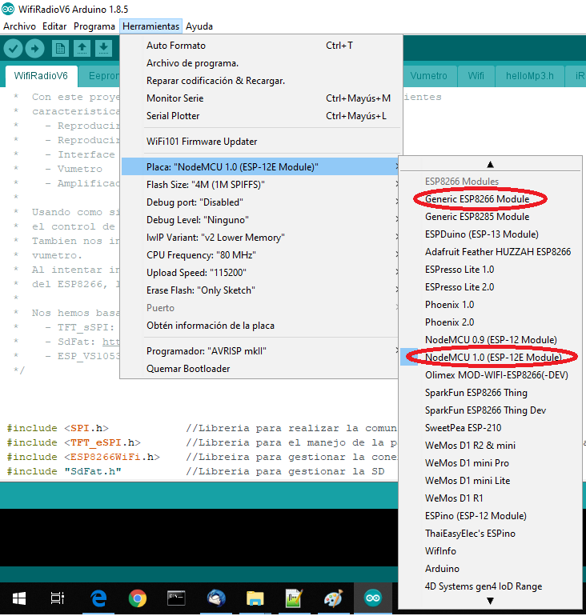
Task: Choose Reparar codificación & Recargar
Action: tap(261, 81)
